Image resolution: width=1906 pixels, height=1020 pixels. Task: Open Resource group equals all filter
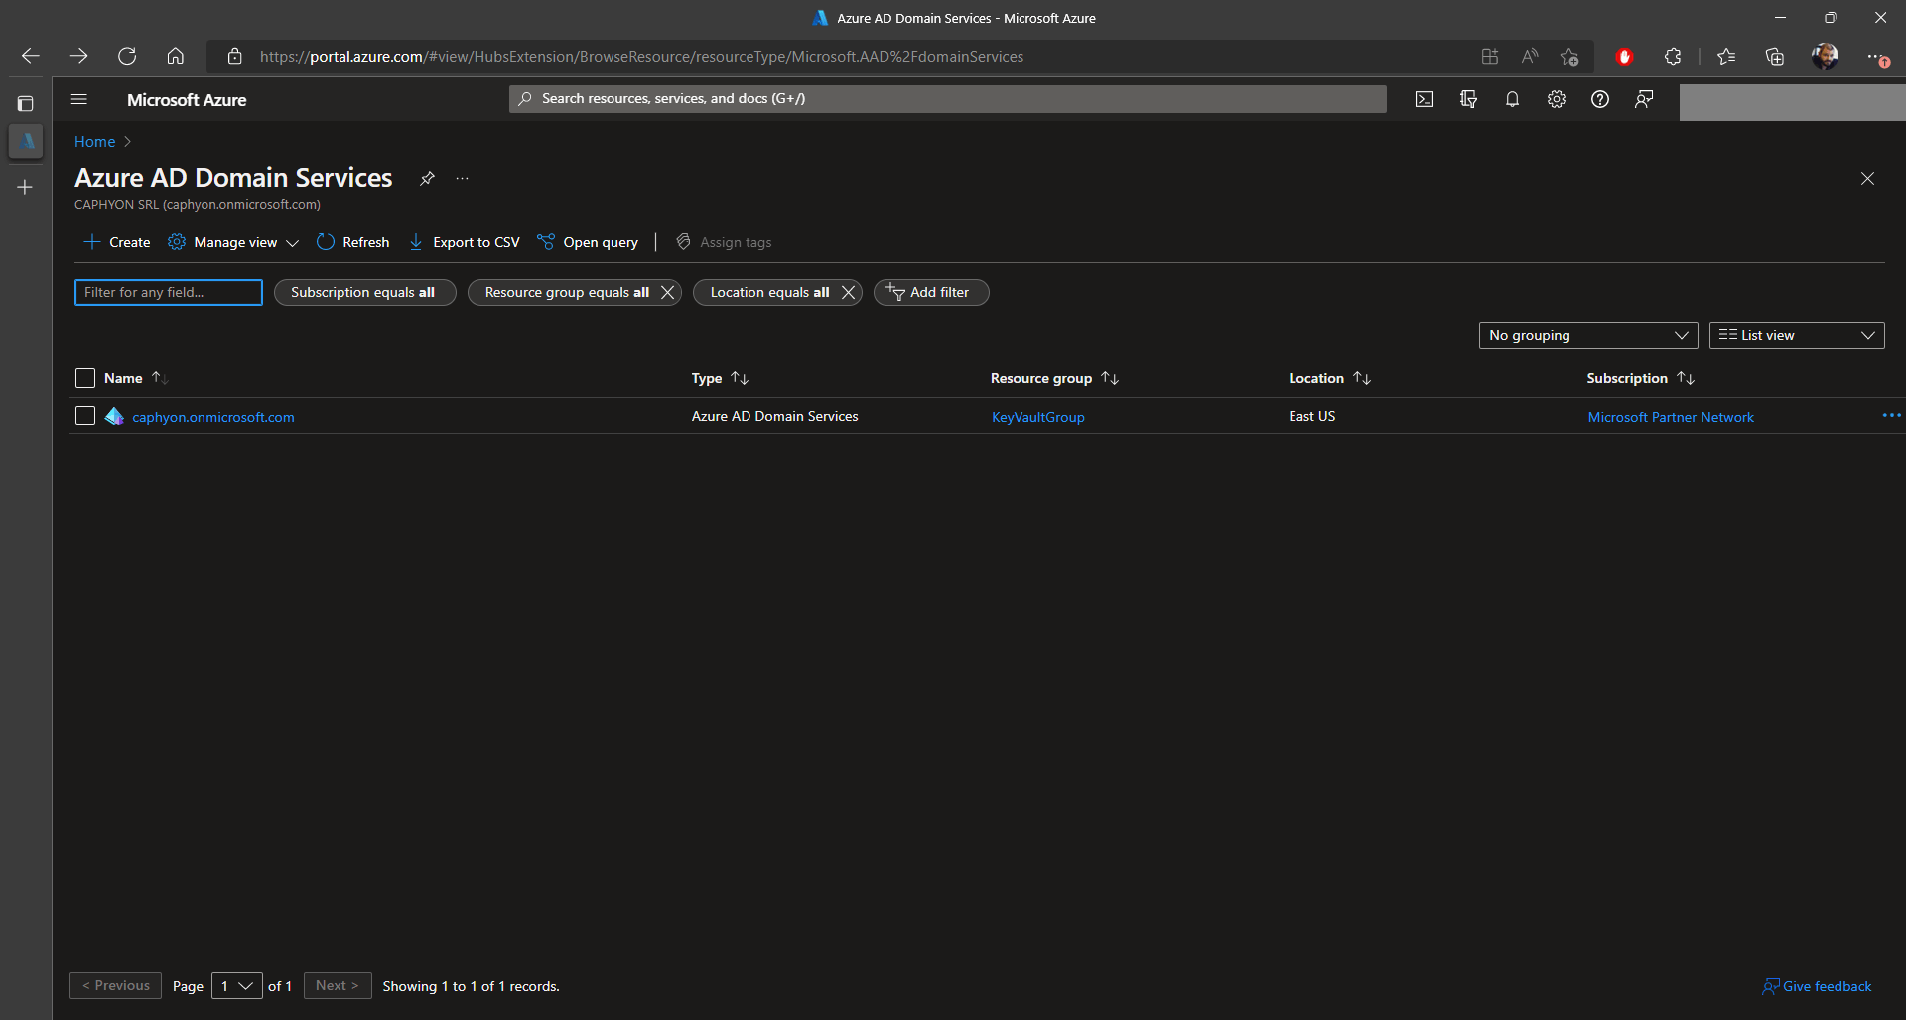pyautogui.click(x=566, y=292)
